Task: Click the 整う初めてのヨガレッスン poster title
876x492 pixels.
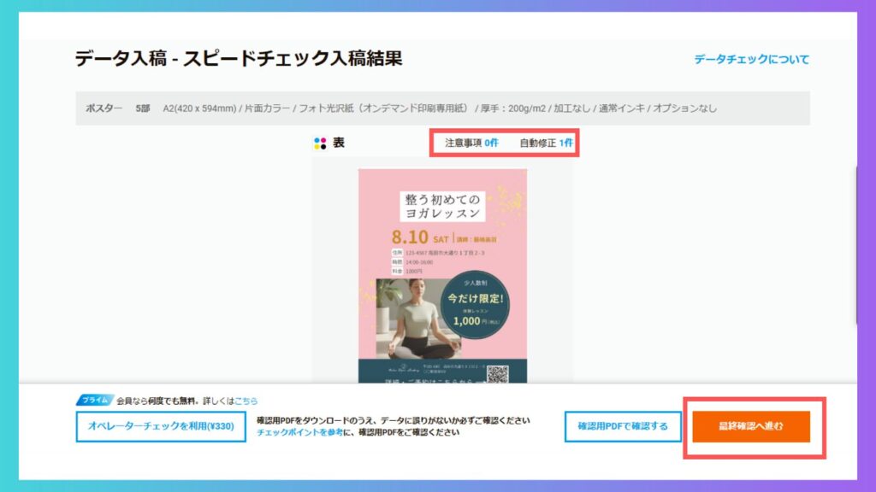Action: (x=442, y=207)
